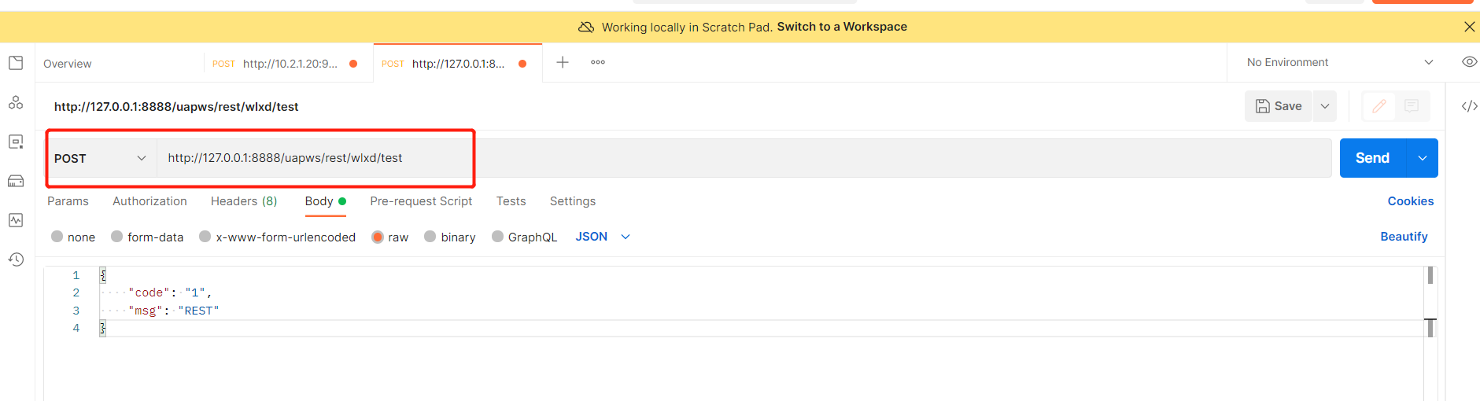The image size is (1480, 401).
Task: Select the none body radio button
Action: tap(57, 237)
